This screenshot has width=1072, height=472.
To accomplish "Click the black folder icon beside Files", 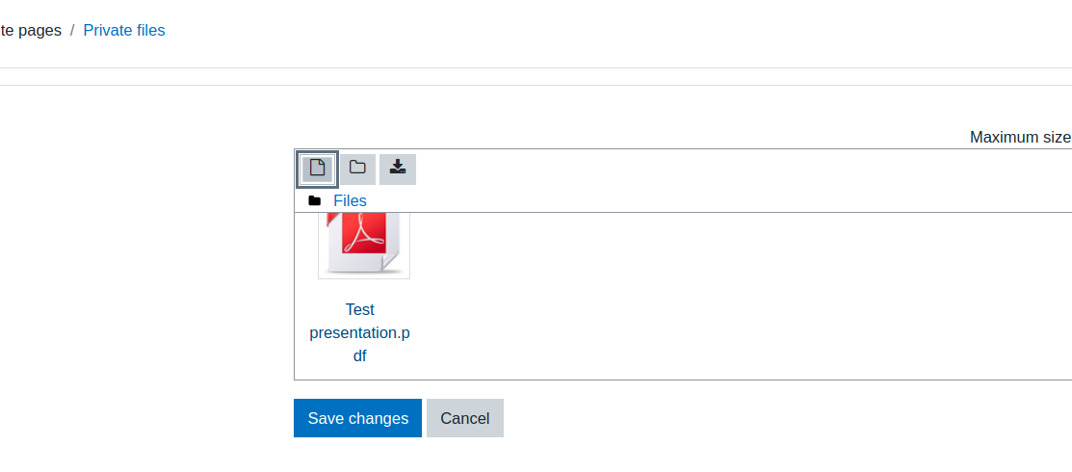I will 315,200.
